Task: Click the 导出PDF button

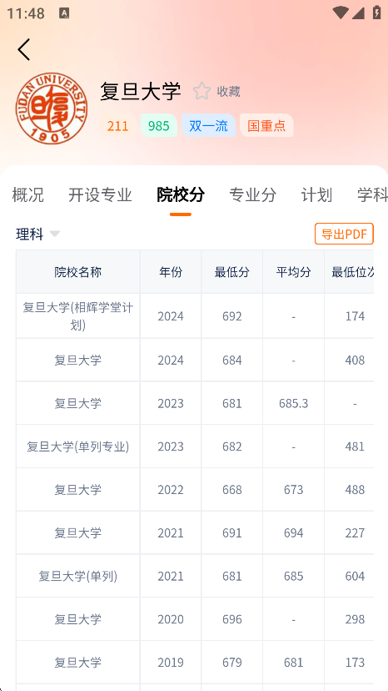Action: click(x=344, y=234)
